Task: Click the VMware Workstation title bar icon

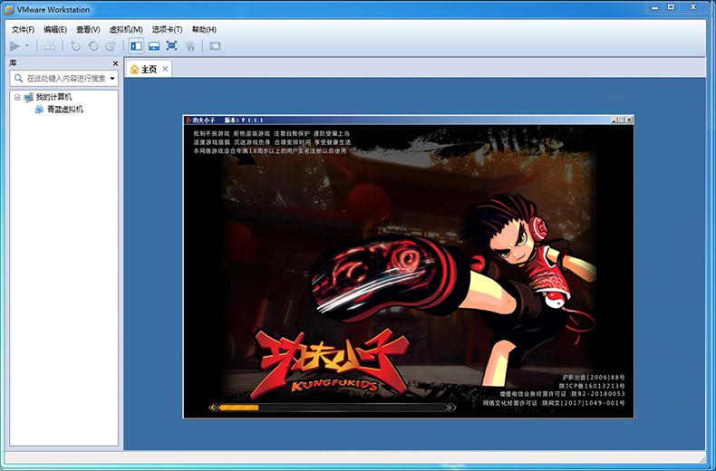Action: 9,10
